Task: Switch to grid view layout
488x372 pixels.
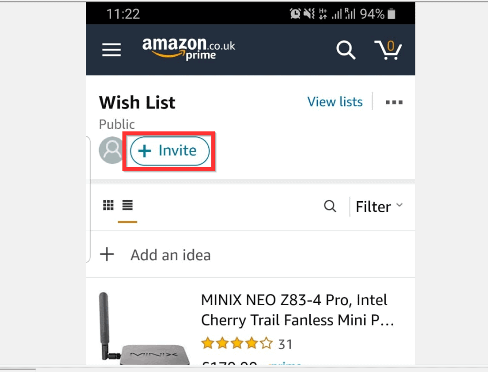Action: 109,206
